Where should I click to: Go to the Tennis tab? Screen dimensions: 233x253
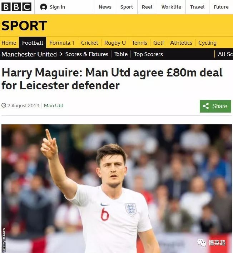coord(140,43)
